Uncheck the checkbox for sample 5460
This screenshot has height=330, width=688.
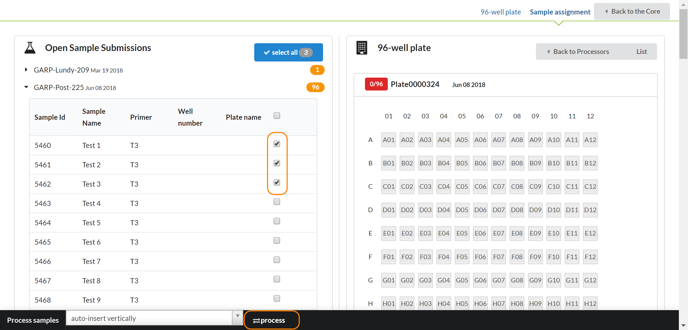coord(277,144)
